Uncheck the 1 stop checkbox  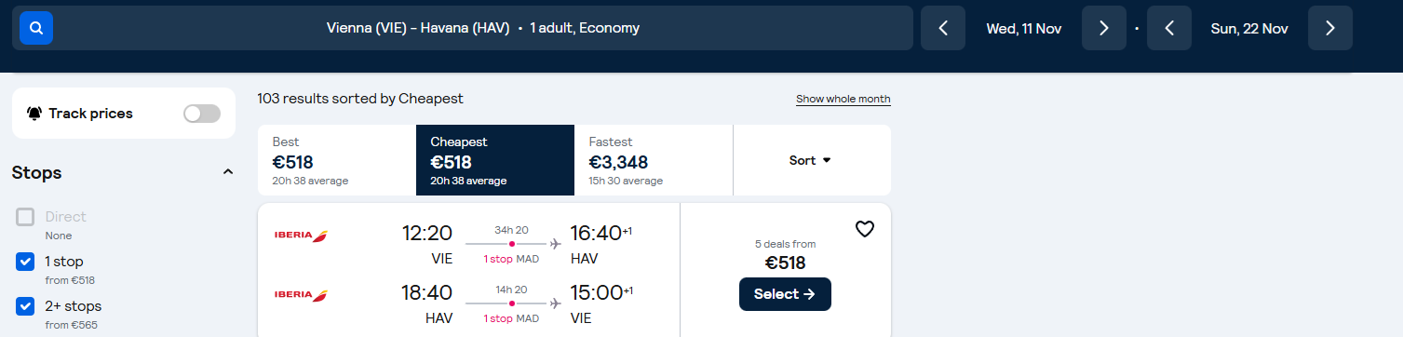[x=25, y=262]
